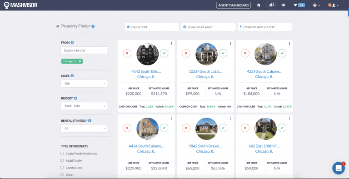Image resolution: width=349 pixels, height=179 pixels.
Task: Reject the 9842 South Drexel property
Action: tap(186, 128)
